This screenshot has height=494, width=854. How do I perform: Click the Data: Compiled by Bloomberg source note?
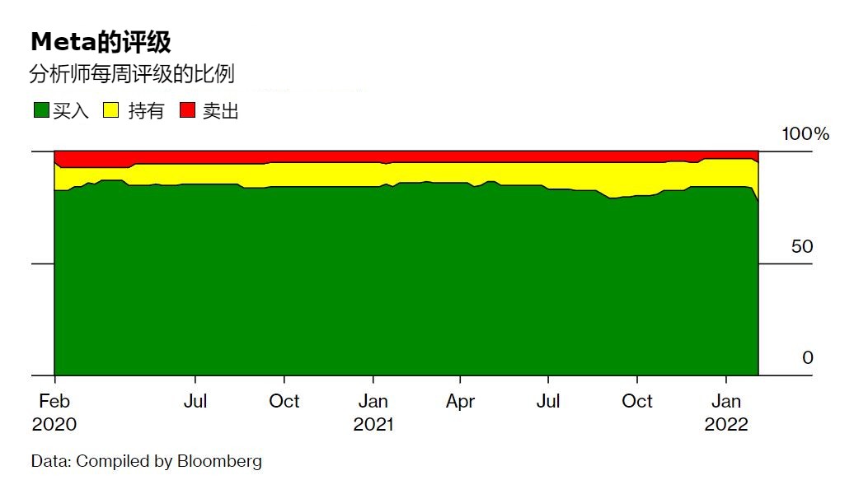[x=147, y=461]
